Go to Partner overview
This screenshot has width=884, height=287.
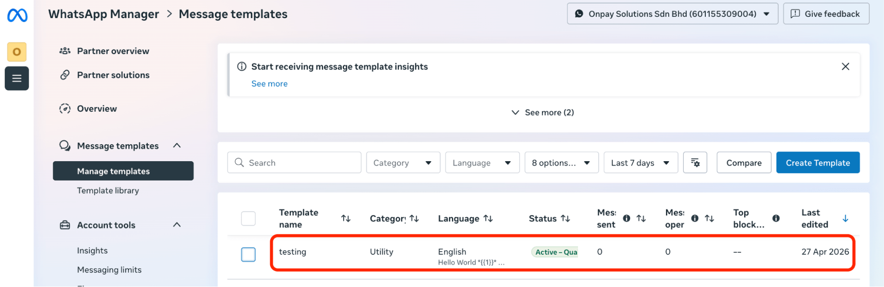[113, 51]
